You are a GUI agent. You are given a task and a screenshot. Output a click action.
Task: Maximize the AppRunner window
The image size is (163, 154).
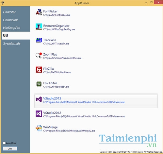(151, 2)
